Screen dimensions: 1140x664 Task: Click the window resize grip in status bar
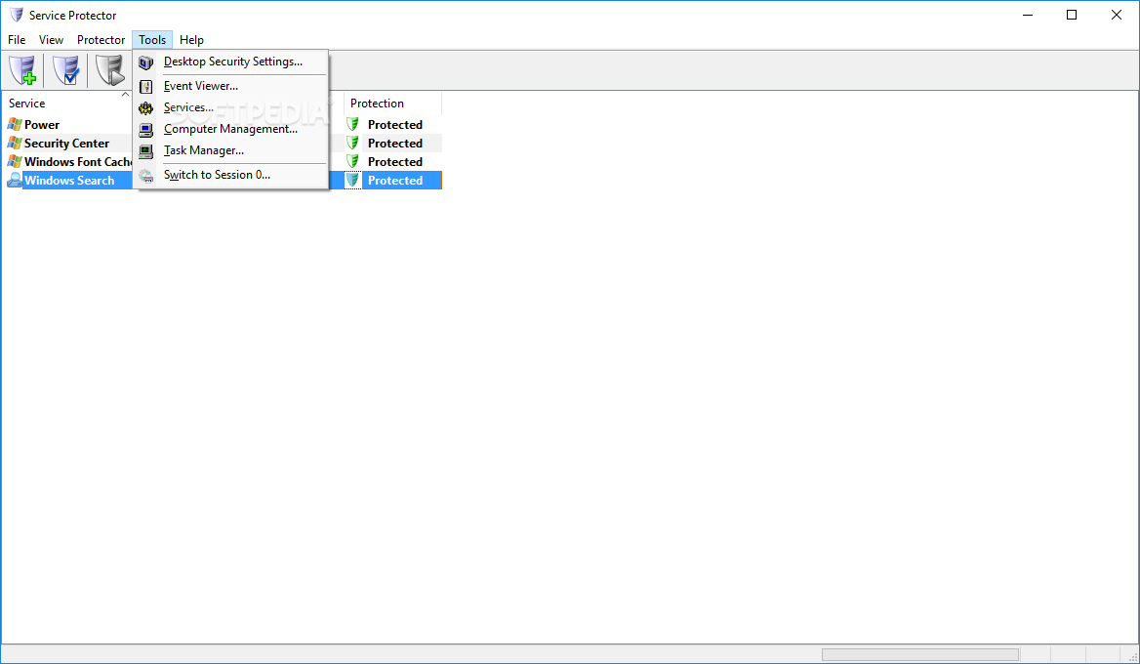pos(1133,656)
